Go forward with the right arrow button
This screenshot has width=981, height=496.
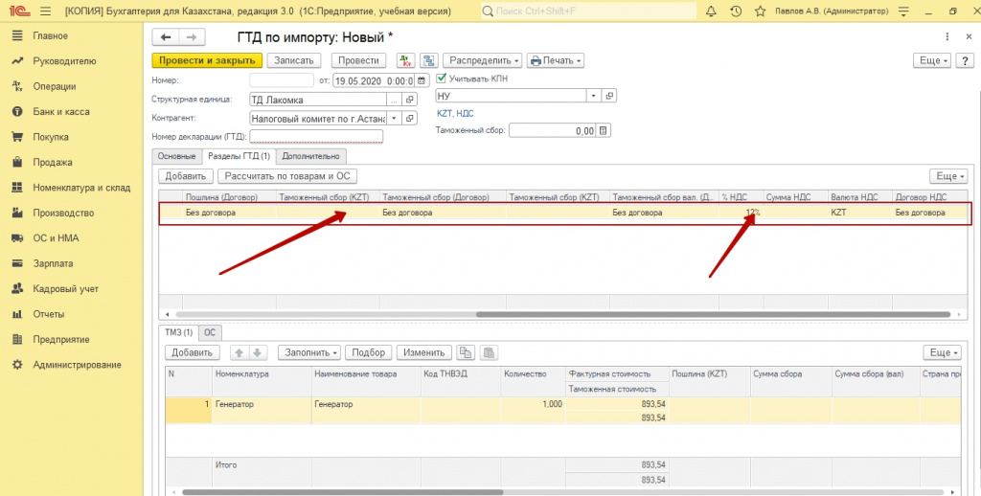tap(192, 37)
